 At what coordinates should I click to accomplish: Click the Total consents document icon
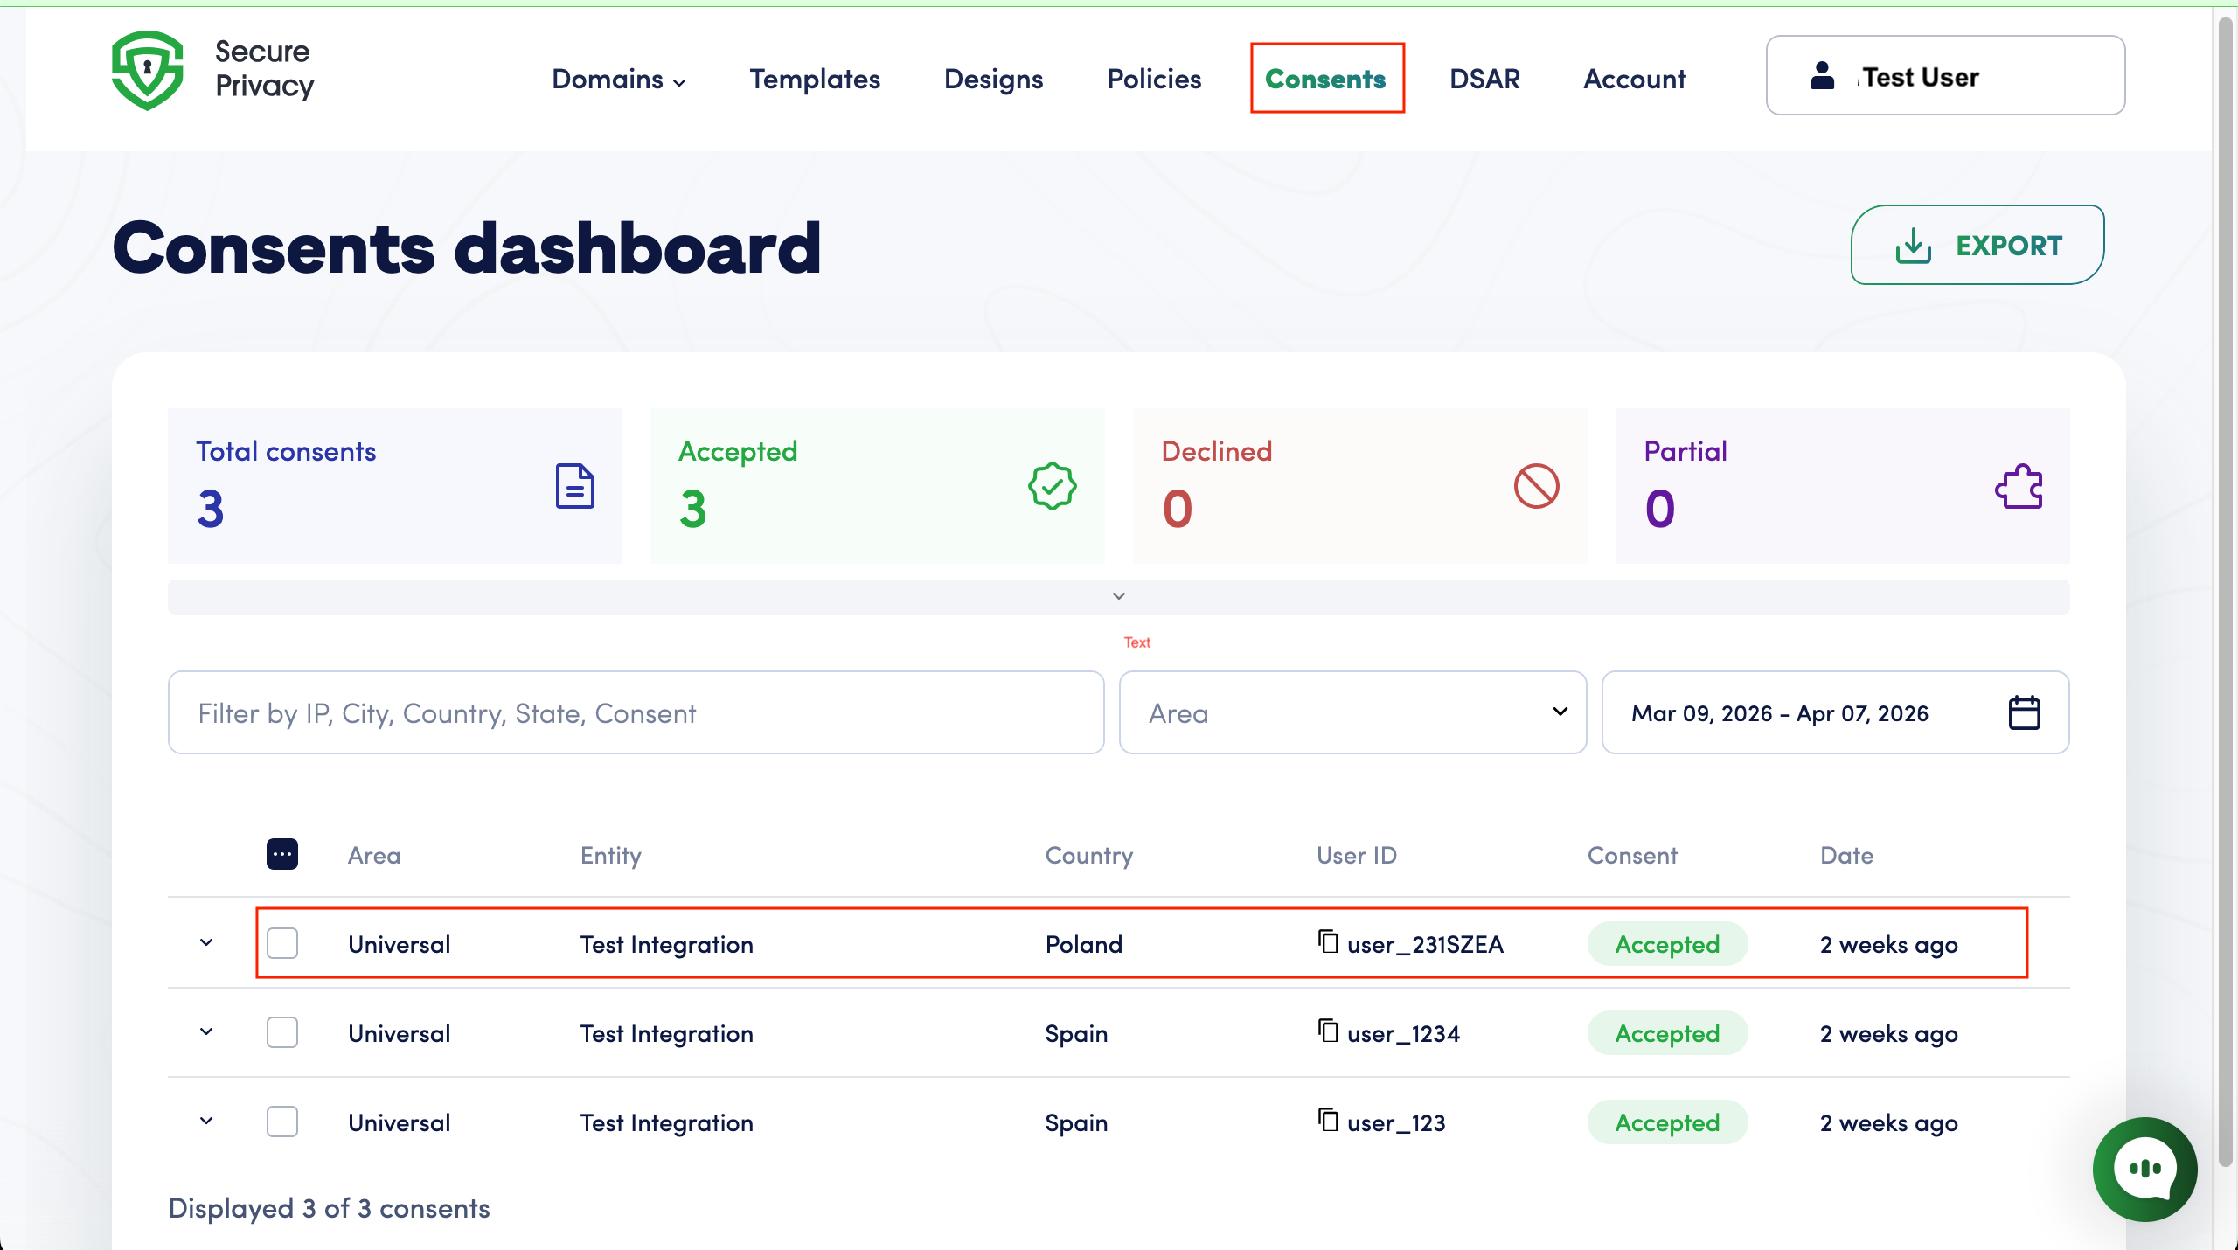[x=574, y=486]
